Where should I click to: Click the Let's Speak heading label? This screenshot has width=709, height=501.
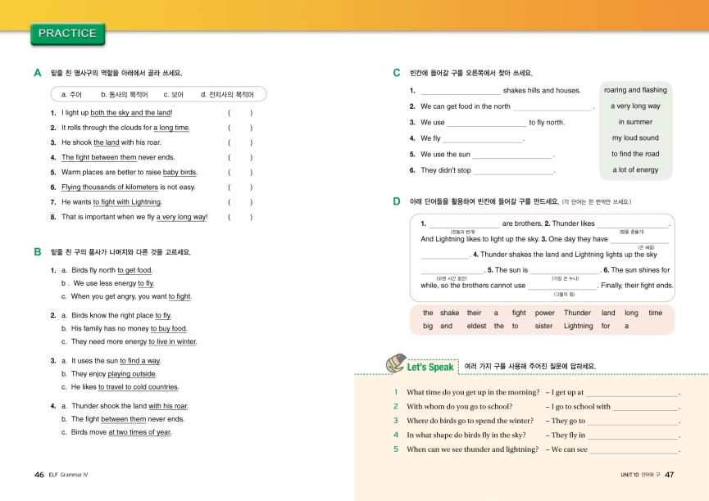tap(430, 368)
